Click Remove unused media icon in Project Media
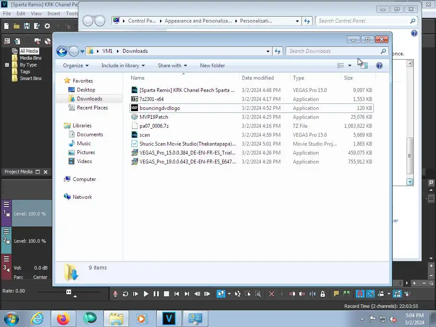Screen dimensions: 436x327 pyautogui.click(x=7, y=41)
